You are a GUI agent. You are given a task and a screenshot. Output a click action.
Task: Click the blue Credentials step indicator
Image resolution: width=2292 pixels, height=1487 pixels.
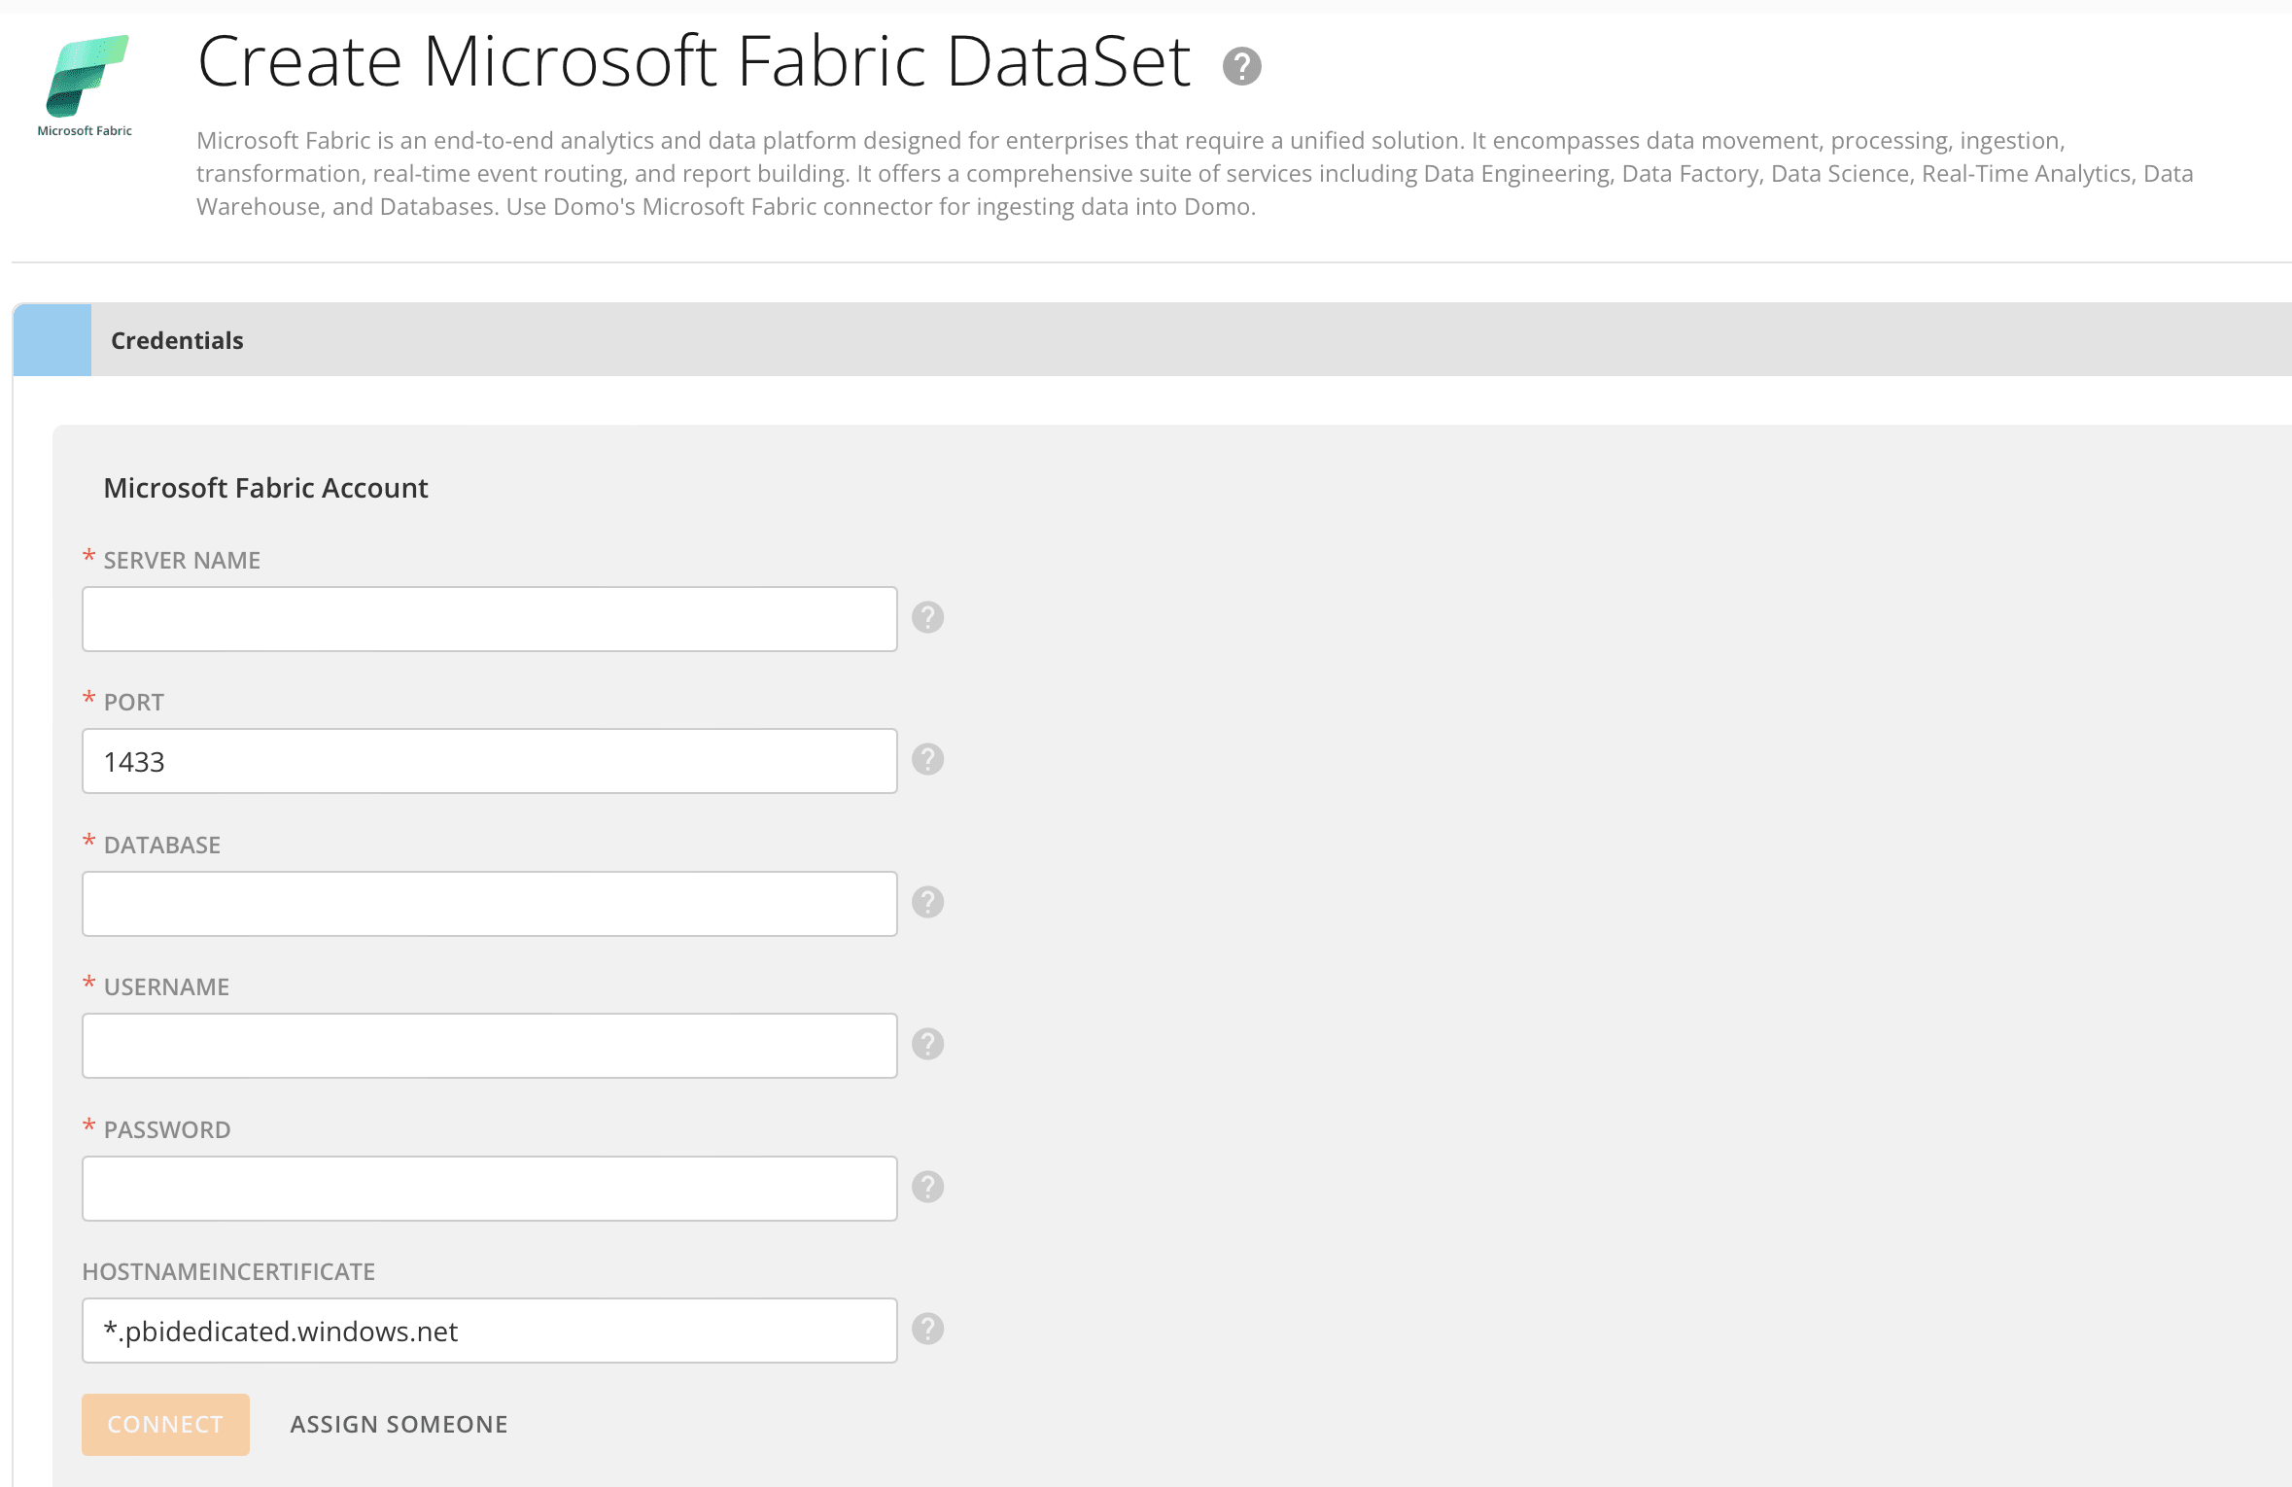[52, 340]
